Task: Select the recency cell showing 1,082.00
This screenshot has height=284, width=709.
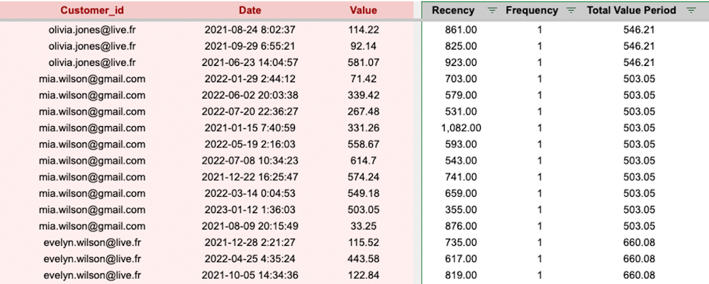Action: pyautogui.click(x=461, y=128)
